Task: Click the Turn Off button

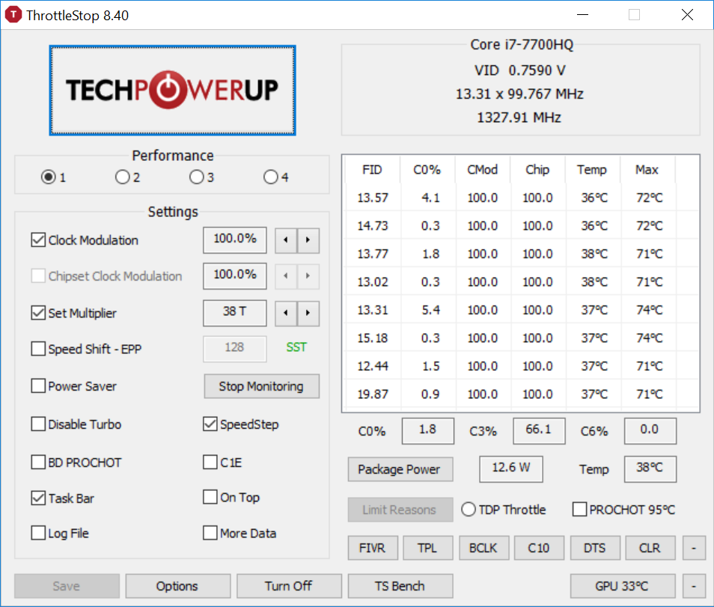Action: click(289, 586)
